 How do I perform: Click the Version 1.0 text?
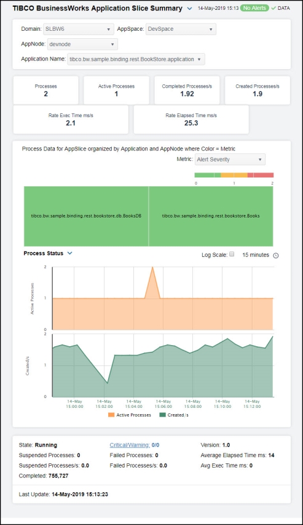click(215, 445)
